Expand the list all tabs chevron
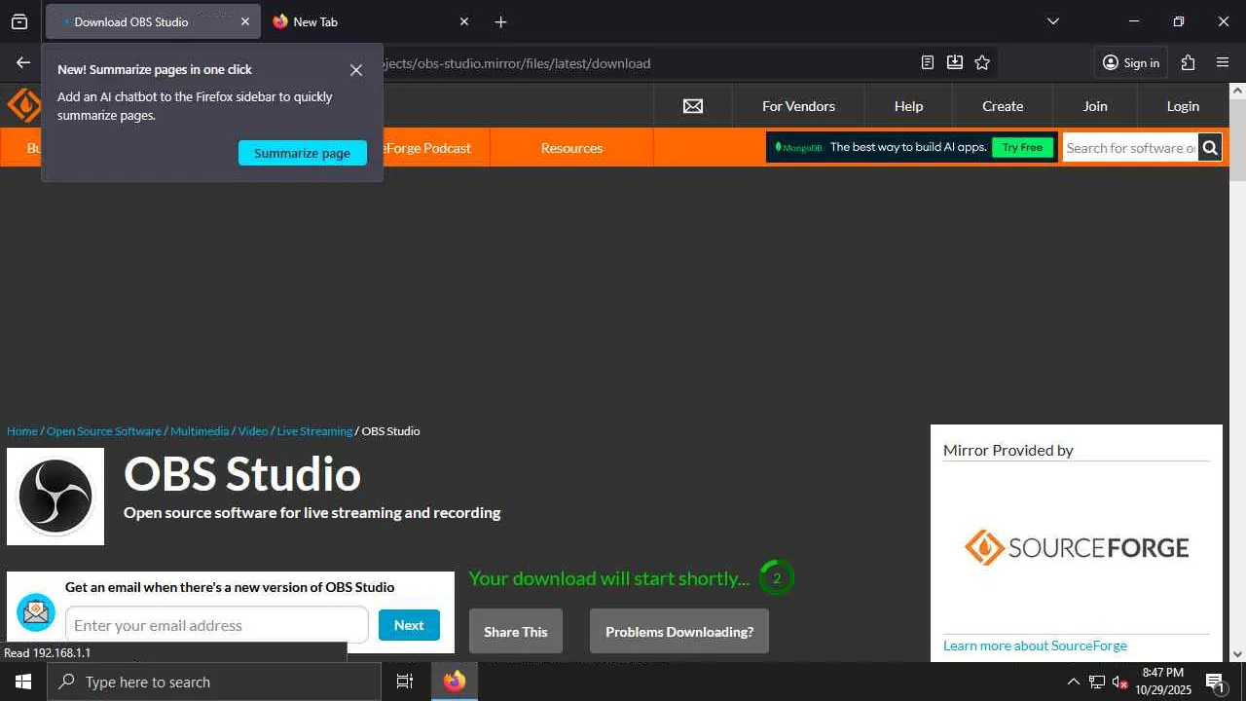This screenshot has width=1246, height=701. tap(1052, 21)
